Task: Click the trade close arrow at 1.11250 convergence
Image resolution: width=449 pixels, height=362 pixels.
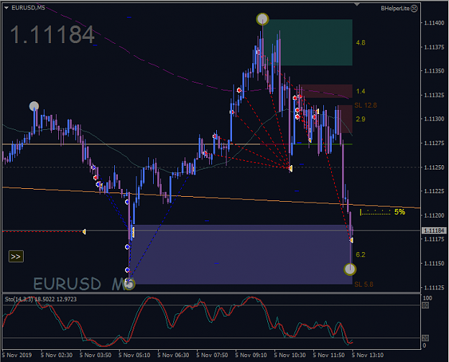Action: point(290,168)
